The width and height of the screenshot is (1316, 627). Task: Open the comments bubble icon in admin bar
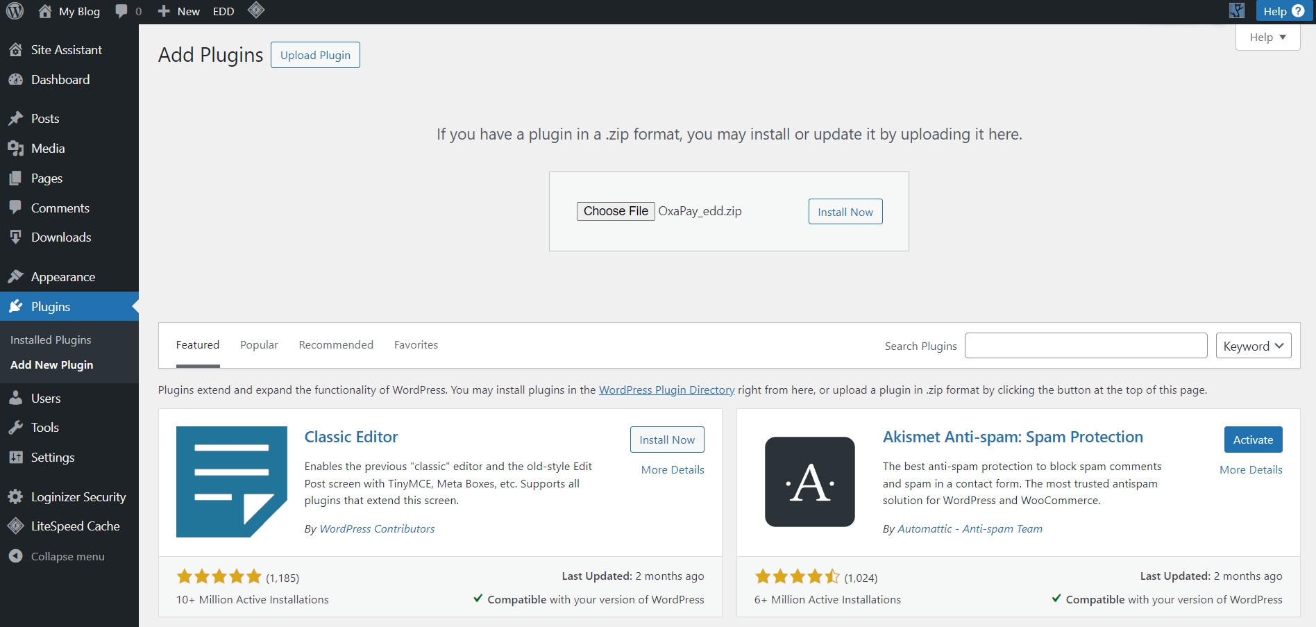click(x=122, y=11)
